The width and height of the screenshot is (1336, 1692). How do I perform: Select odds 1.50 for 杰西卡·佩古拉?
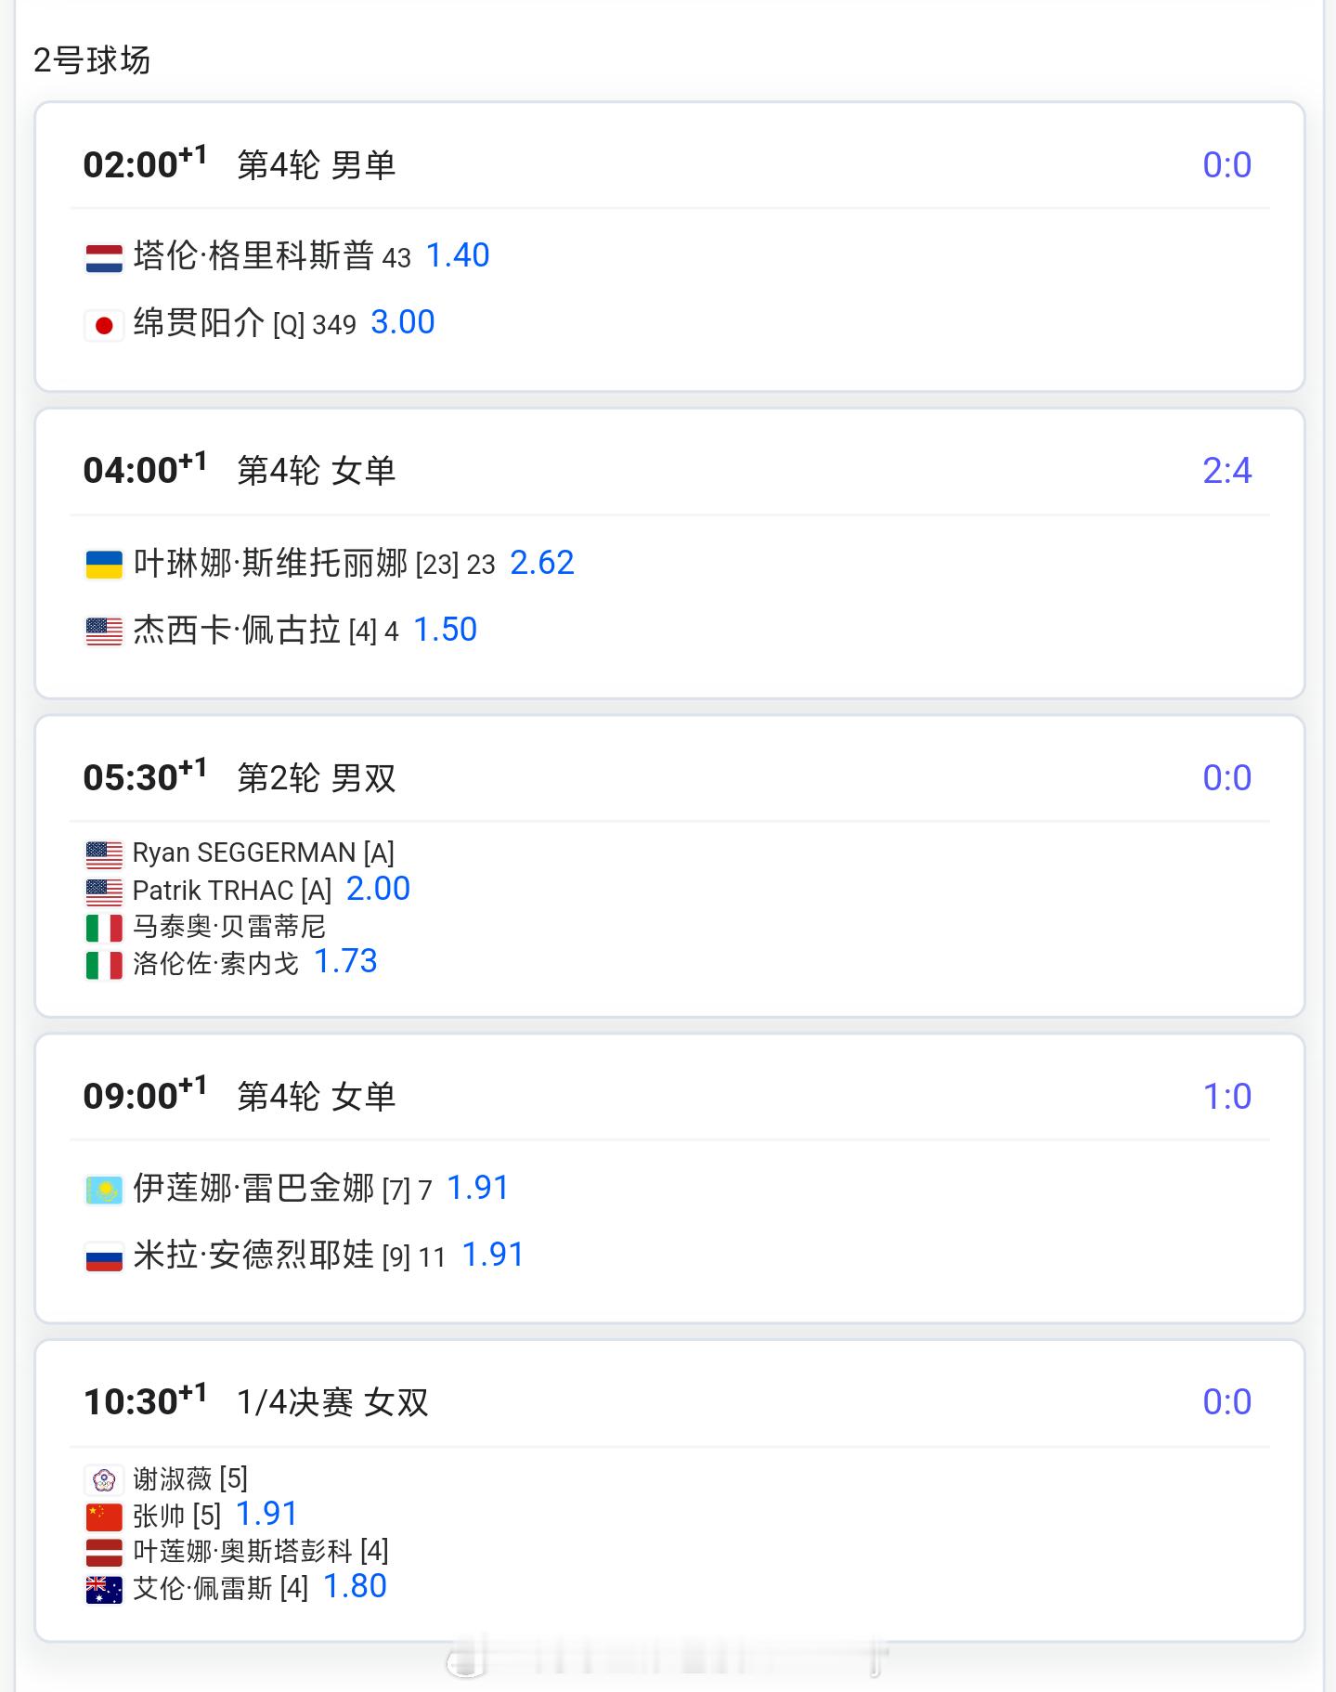pyautogui.click(x=445, y=630)
